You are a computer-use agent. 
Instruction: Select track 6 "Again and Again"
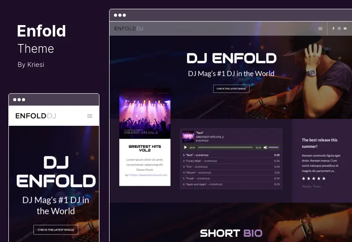[231, 184]
